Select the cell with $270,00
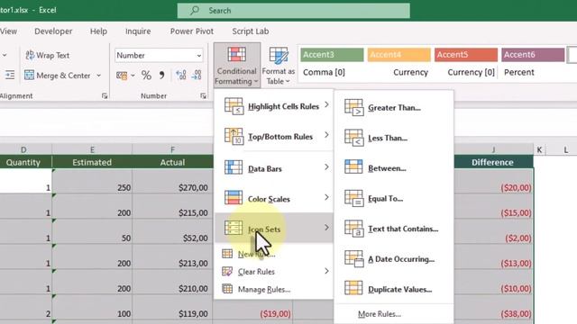 [172, 182]
